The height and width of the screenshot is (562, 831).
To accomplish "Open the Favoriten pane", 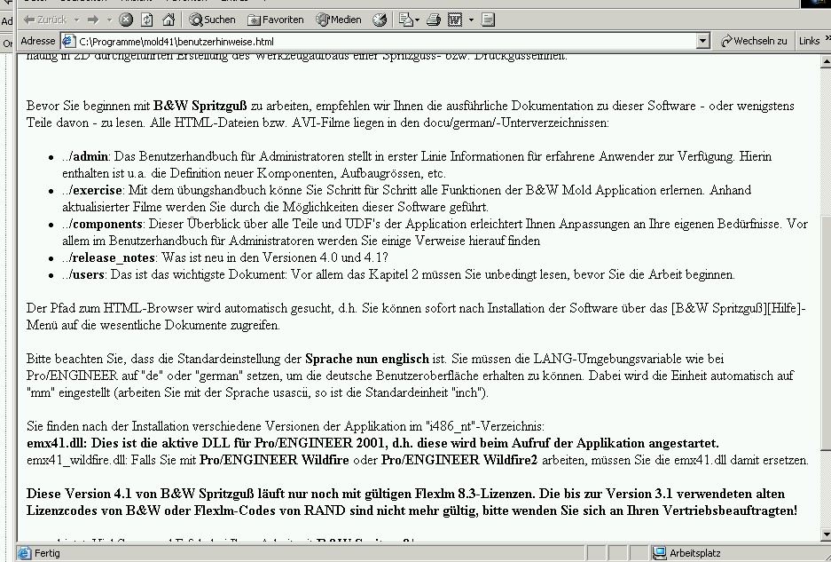I will (x=276, y=20).
